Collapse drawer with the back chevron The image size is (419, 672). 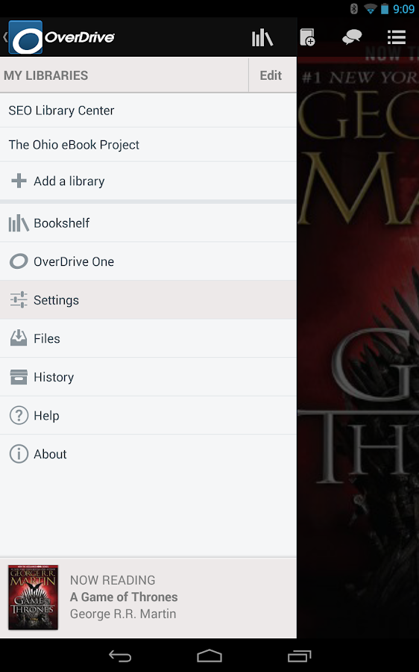click(5, 37)
